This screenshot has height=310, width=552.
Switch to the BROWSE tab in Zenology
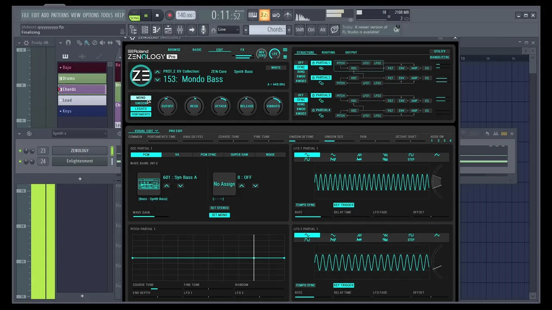point(174,50)
